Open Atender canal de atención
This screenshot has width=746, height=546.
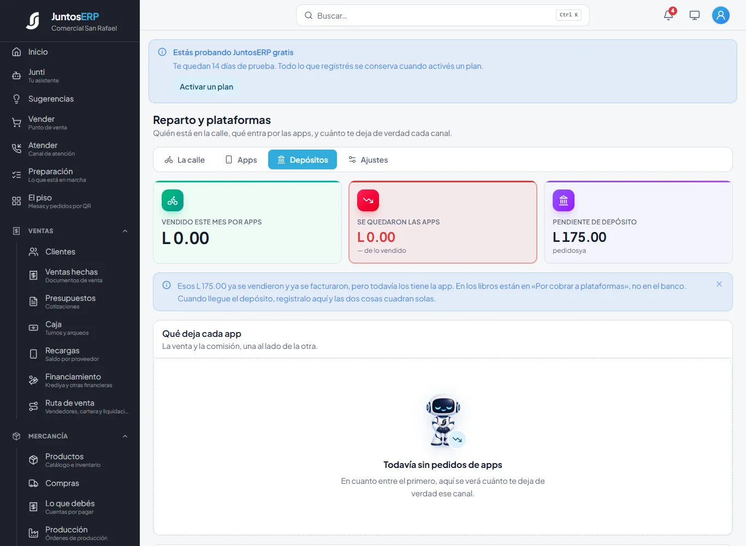point(70,149)
